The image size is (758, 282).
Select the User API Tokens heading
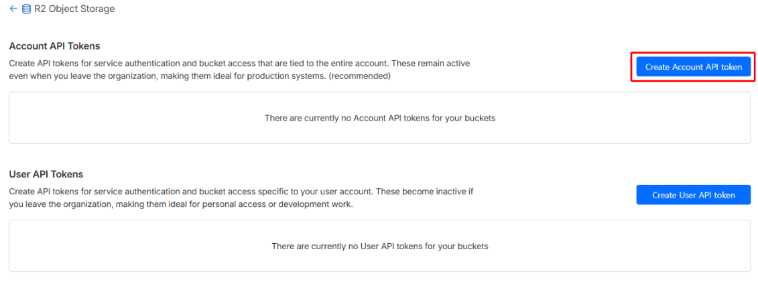coord(46,174)
